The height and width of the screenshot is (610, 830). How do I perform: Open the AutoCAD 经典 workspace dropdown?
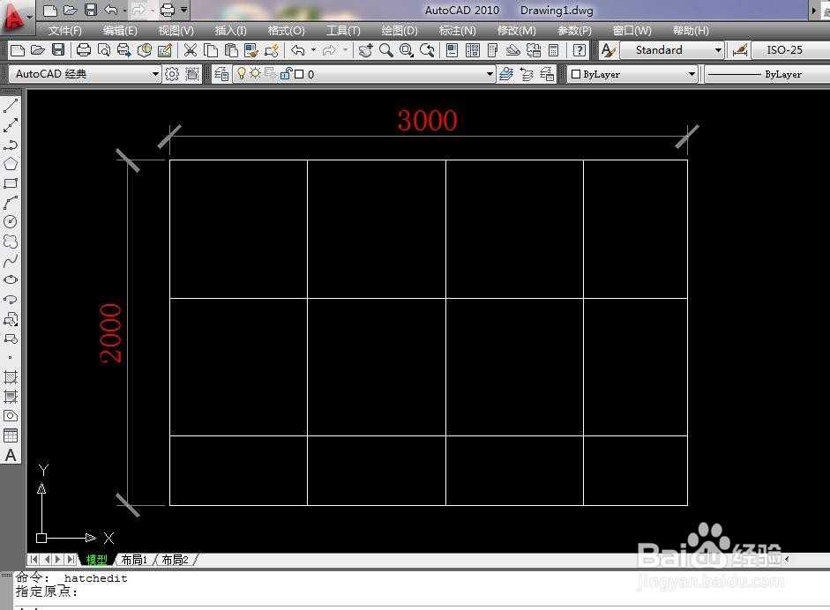click(85, 74)
